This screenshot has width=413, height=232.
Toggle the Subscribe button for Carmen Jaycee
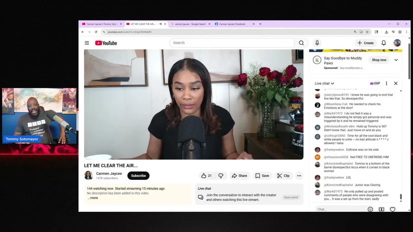pyautogui.click(x=138, y=176)
